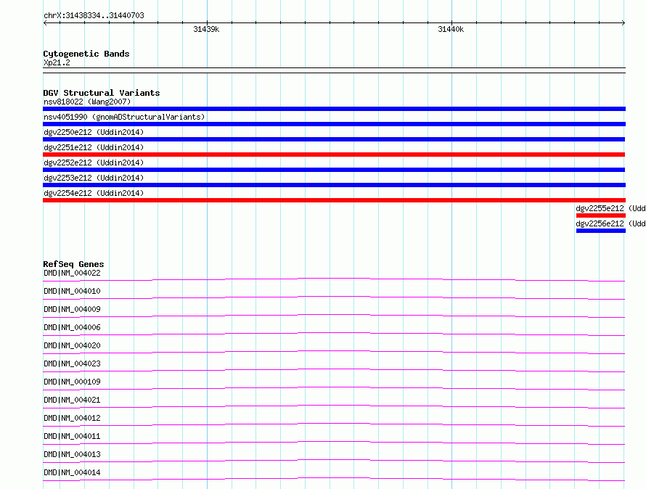646x489 pixels.
Task: Select the DMD|NM_004009 transcript label
Action: [x=72, y=309]
